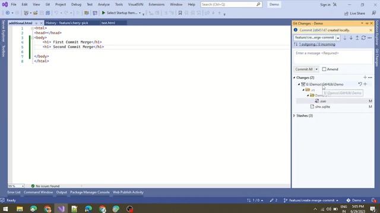Push commits with the up-arrow icon

tap(357, 38)
